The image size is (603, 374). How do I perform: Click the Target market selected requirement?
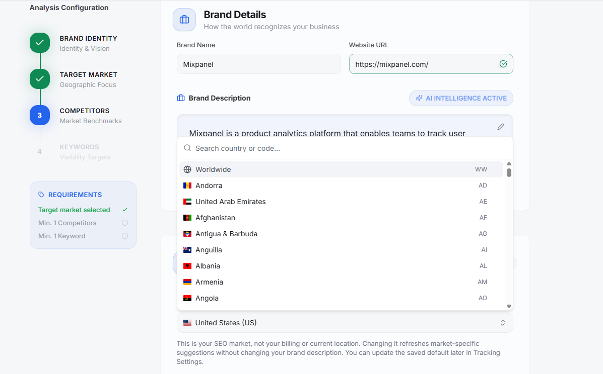[x=74, y=210]
